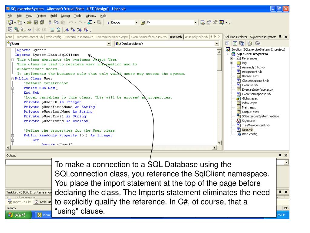Click View Code icon in Solution Explorer

pos(227,43)
